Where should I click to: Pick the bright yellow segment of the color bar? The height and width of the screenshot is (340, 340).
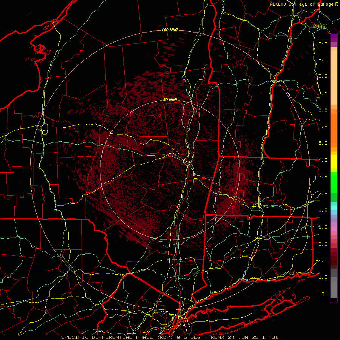pyautogui.click(x=334, y=162)
